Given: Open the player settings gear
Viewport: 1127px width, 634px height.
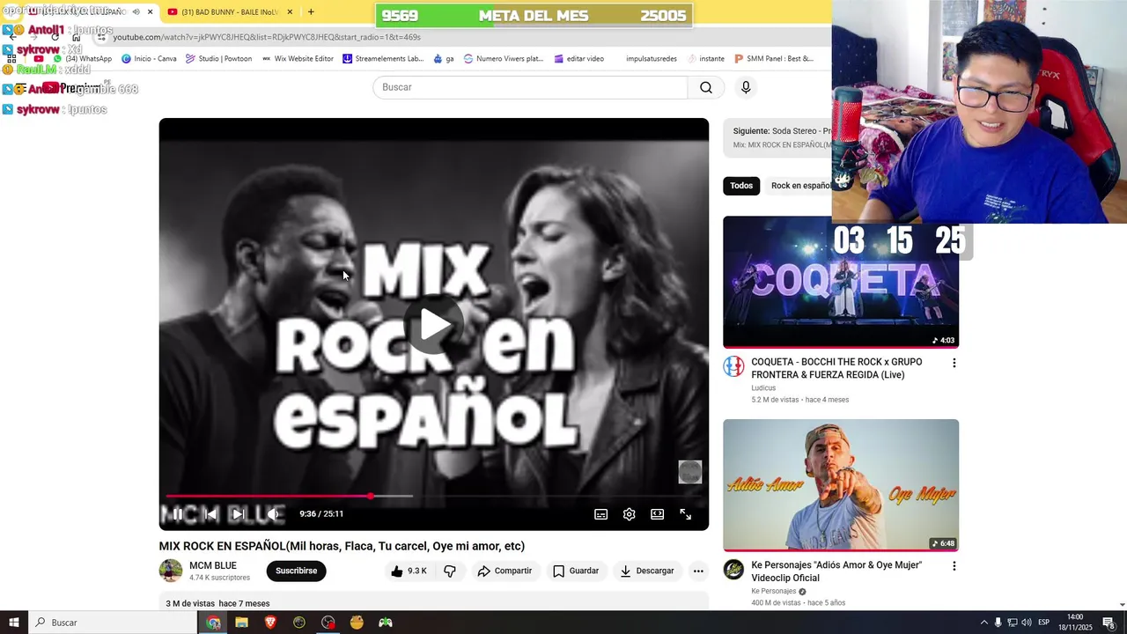Looking at the screenshot, I should [629, 514].
